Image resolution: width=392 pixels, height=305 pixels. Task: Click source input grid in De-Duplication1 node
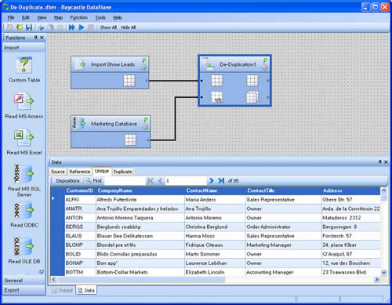click(x=217, y=81)
